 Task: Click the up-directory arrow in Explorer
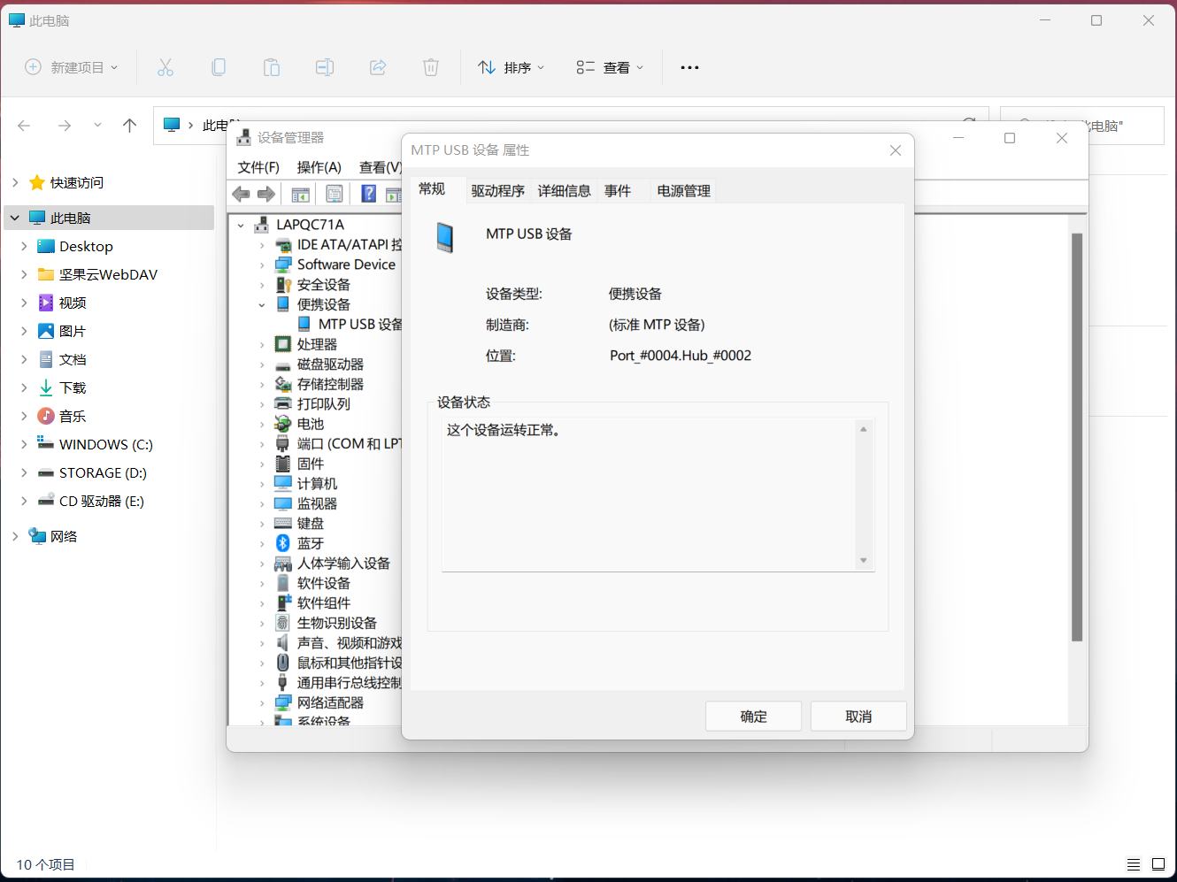[129, 126]
